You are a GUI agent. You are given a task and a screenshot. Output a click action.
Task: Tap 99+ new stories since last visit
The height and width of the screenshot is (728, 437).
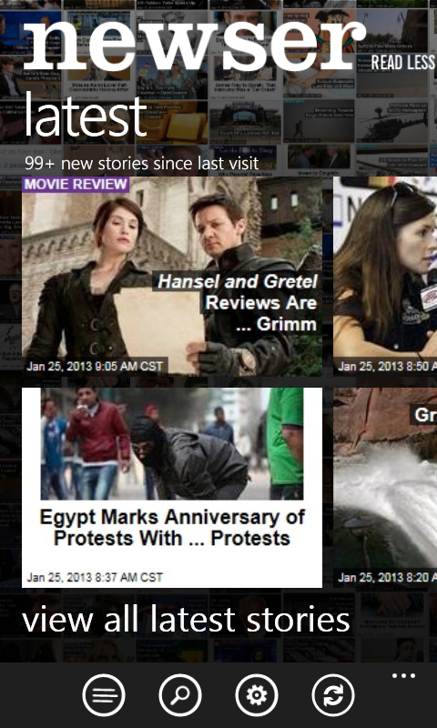pos(142,164)
